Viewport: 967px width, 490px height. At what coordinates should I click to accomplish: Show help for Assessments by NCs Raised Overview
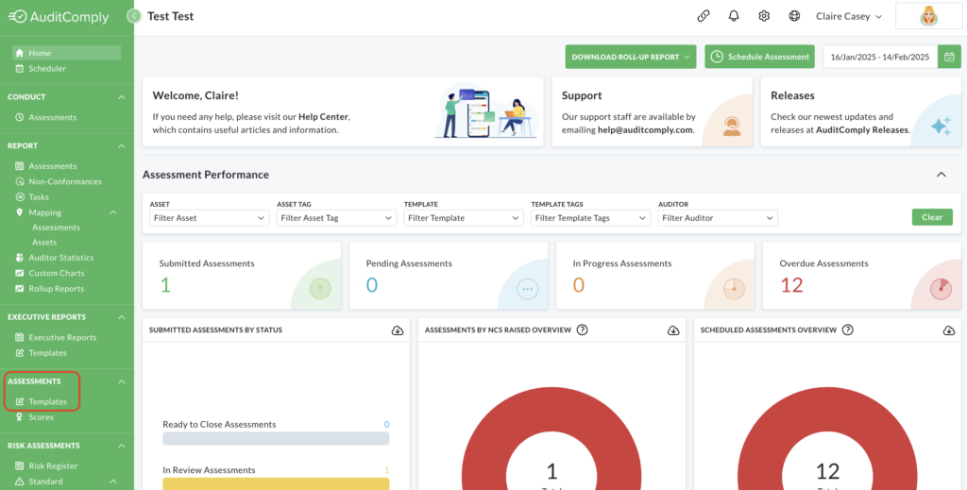[x=582, y=329]
